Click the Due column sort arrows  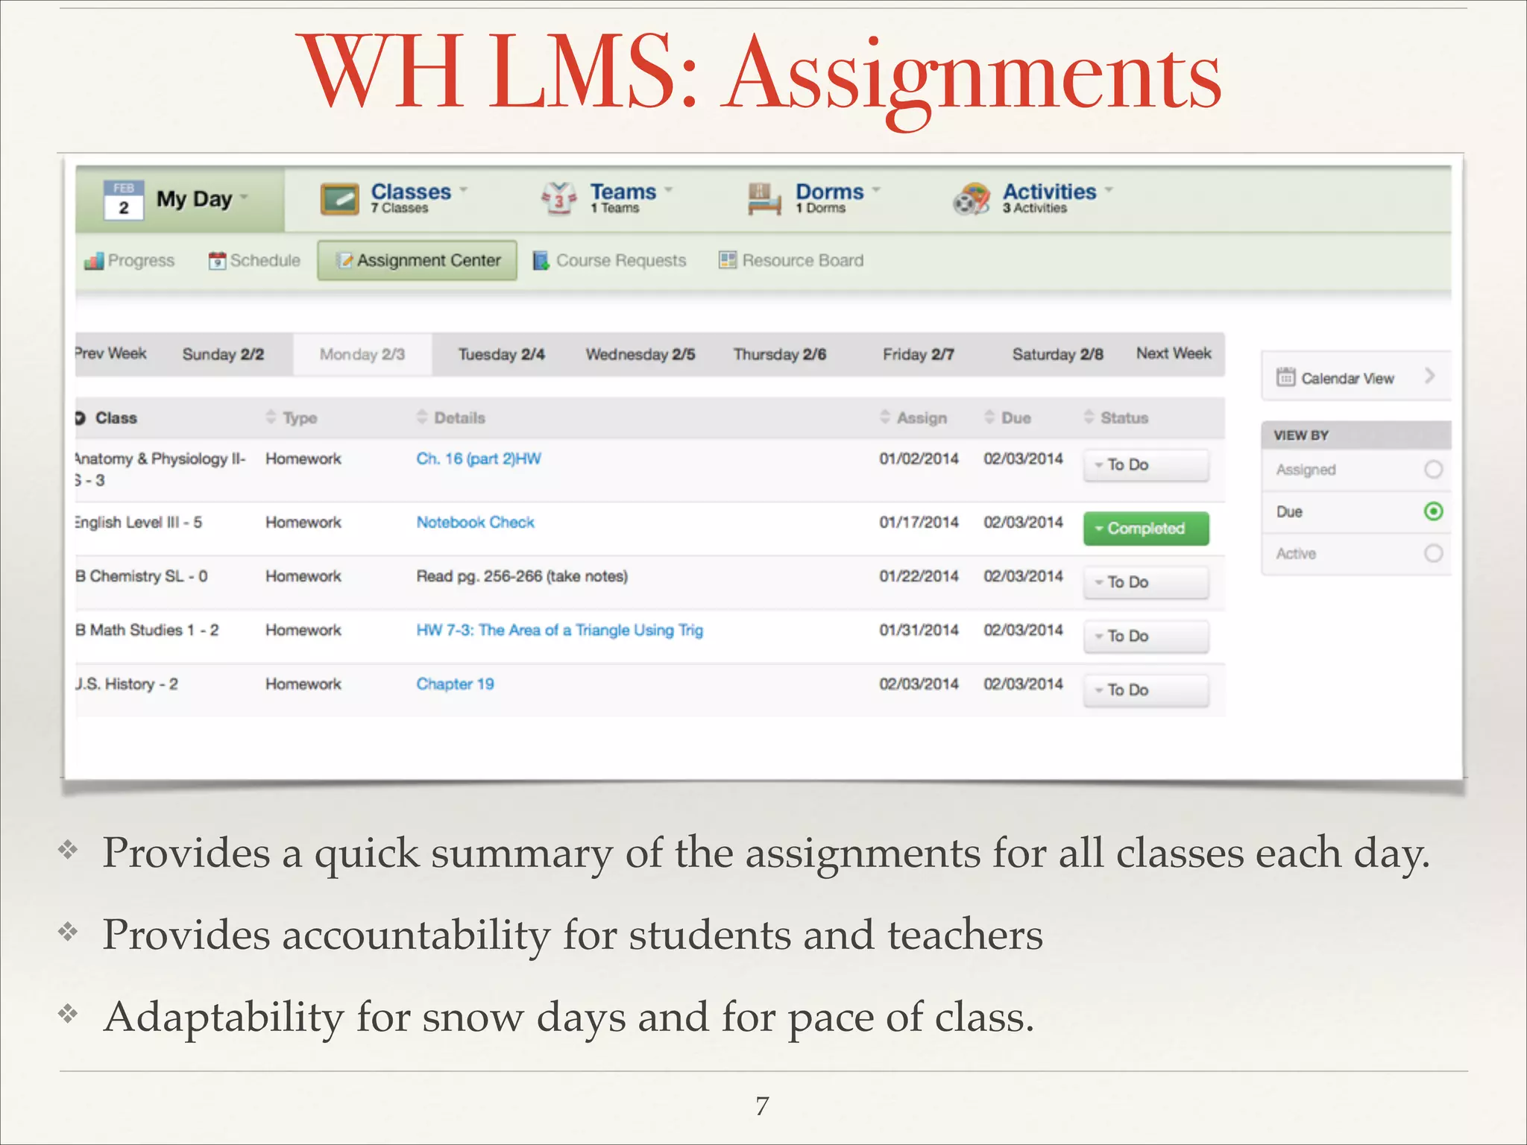pyautogui.click(x=989, y=417)
